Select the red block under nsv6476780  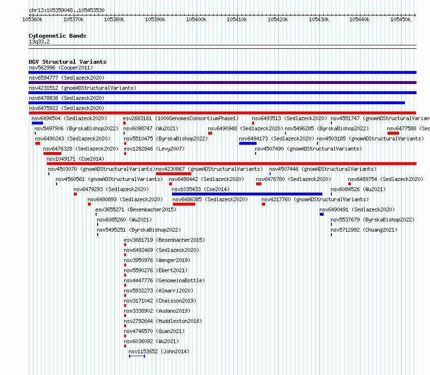258,184
